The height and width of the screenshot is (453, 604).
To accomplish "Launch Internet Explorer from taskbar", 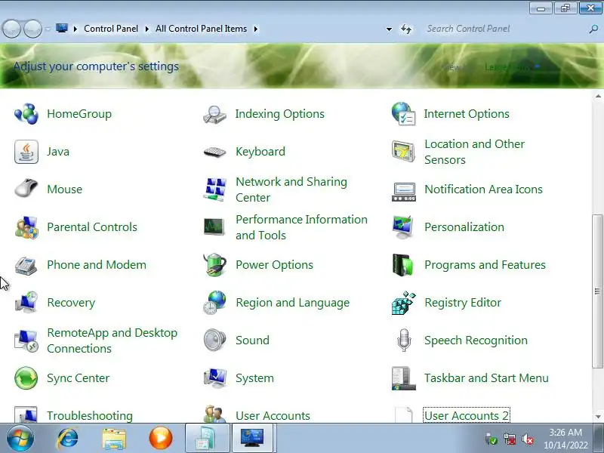I will (x=67, y=439).
